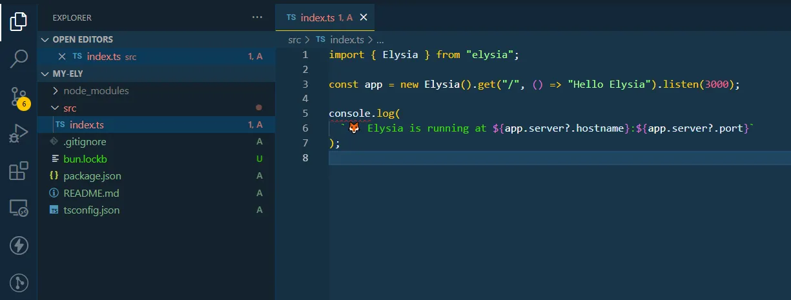Open the Remote Explorer icon
The width and height of the screenshot is (791, 300).
(19, 208)
